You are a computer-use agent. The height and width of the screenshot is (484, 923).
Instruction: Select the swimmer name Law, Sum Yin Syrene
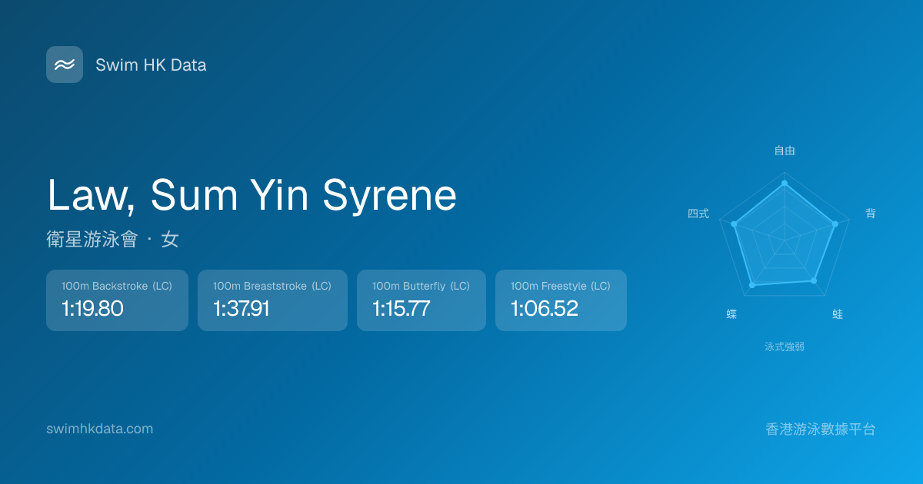[x=252, y=195]
